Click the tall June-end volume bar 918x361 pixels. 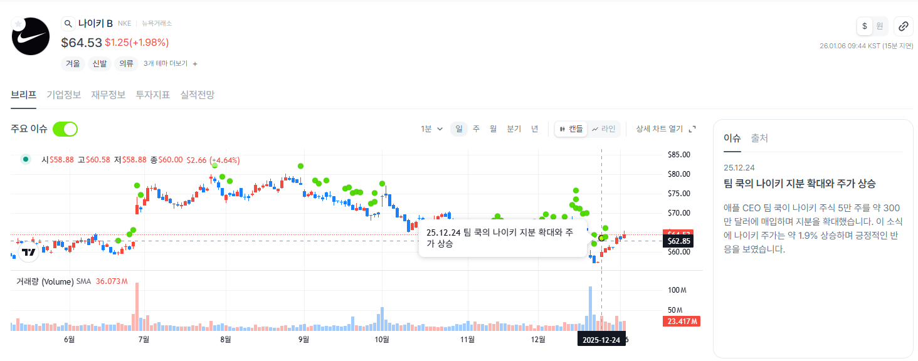(137, 306)
